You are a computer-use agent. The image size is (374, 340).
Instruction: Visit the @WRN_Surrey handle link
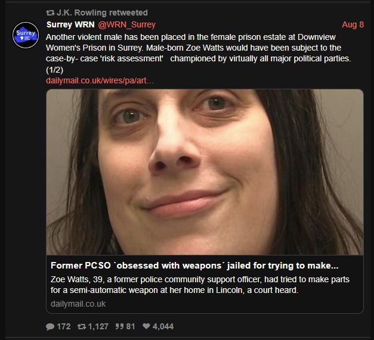(x=126, y=24)
